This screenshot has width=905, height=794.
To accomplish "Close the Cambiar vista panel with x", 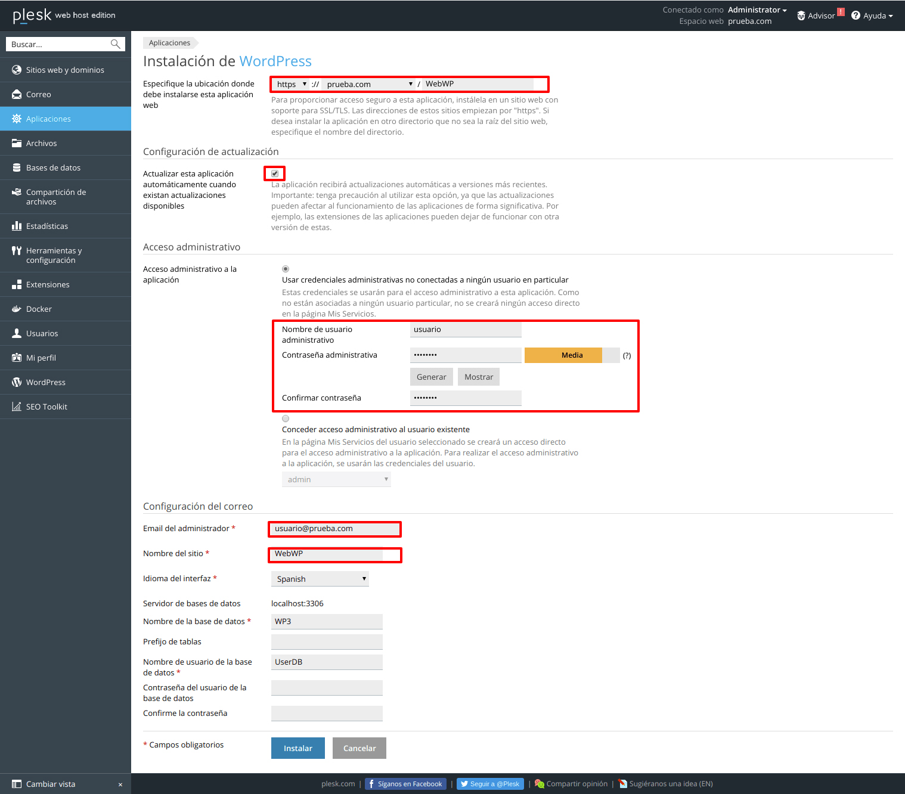I will (120, 784).
